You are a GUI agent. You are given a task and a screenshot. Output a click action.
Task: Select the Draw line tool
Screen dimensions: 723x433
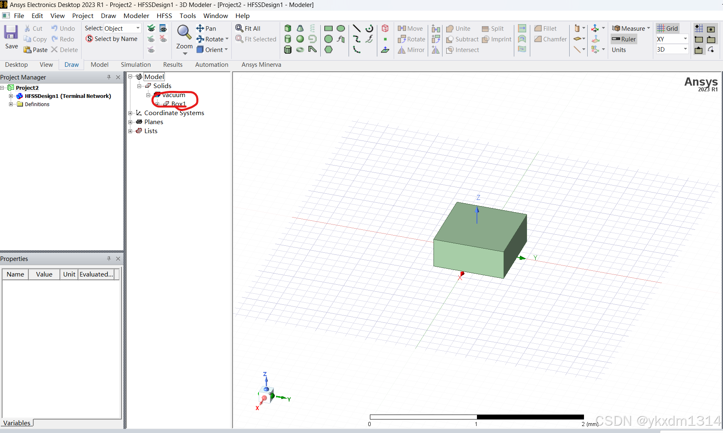tap(357, 28)
